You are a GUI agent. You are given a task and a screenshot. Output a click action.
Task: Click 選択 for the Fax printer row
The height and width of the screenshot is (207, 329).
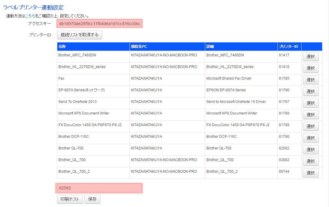pyautogui.click(x=311, y=80)
